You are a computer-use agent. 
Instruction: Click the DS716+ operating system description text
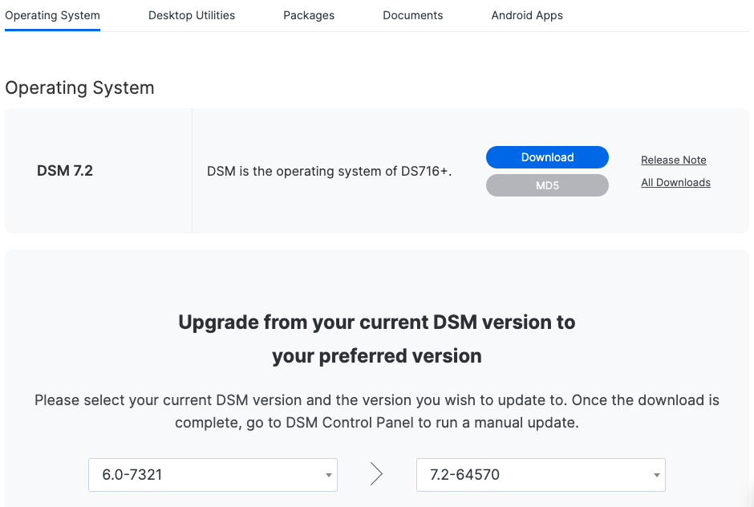[330, 171]
